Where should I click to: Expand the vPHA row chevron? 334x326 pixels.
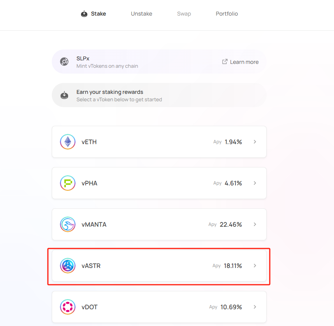[x=255, y=183]
